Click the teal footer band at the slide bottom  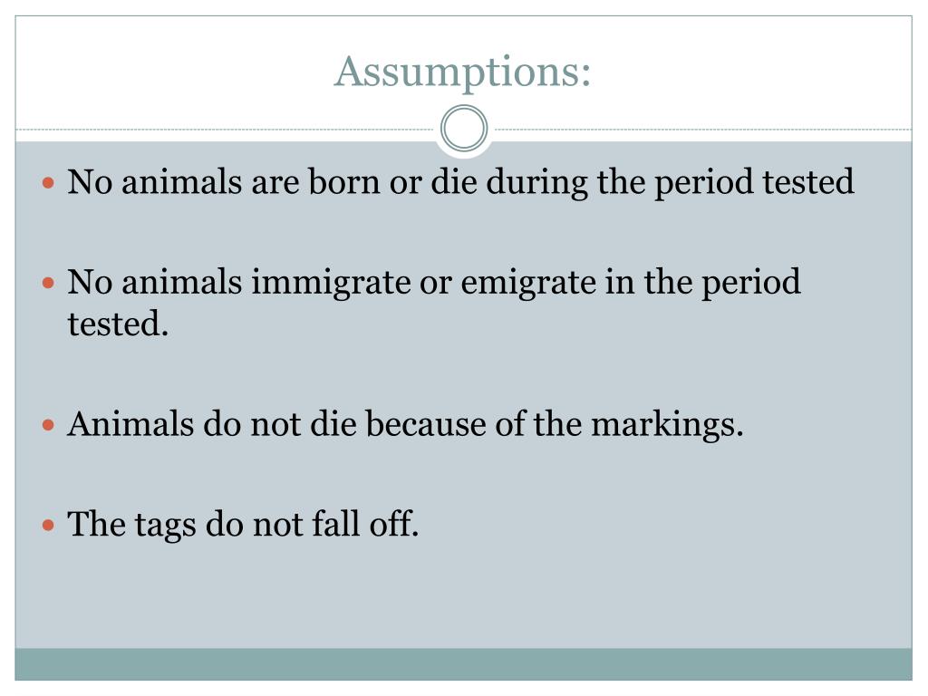[463, 664]
